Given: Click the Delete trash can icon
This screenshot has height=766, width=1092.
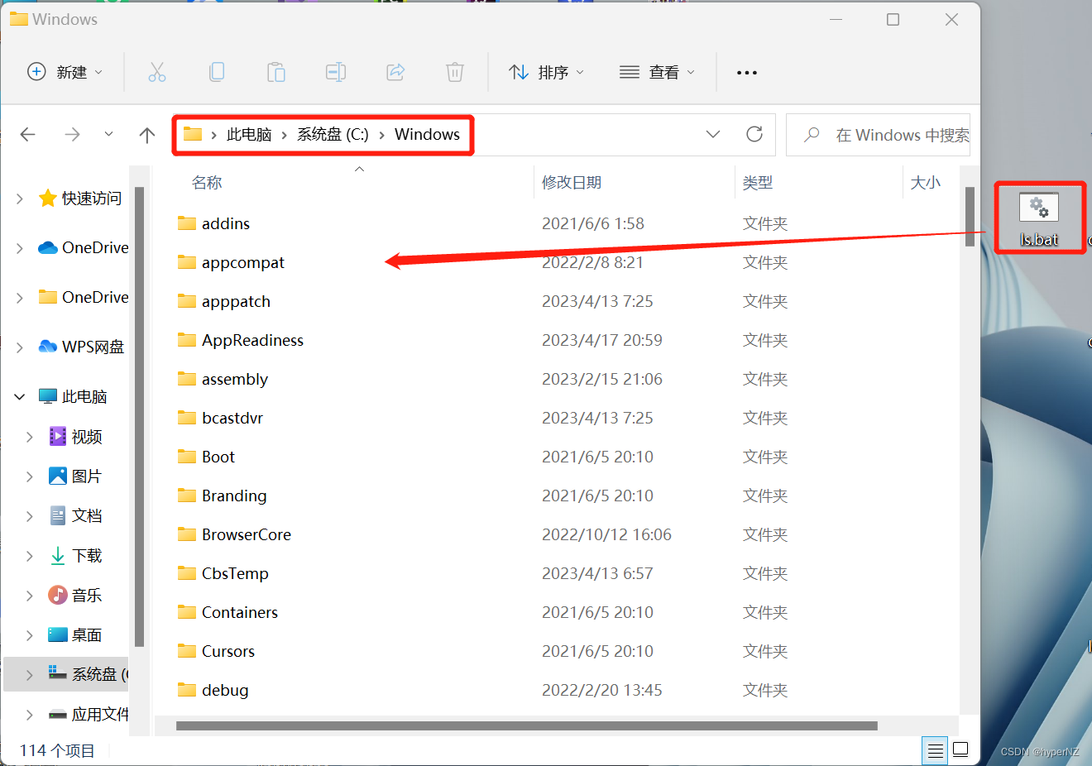Looking at the screenshot, I should tap(455, 72).
